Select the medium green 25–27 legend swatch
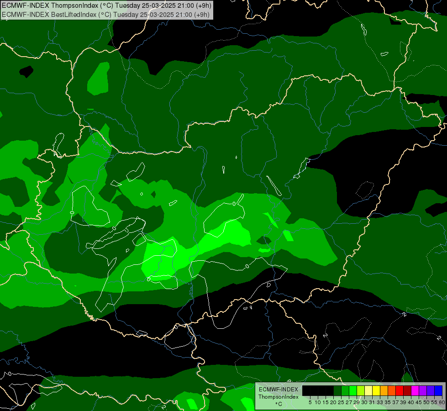Viewport: 447px width, 411px height. (345, 390)
